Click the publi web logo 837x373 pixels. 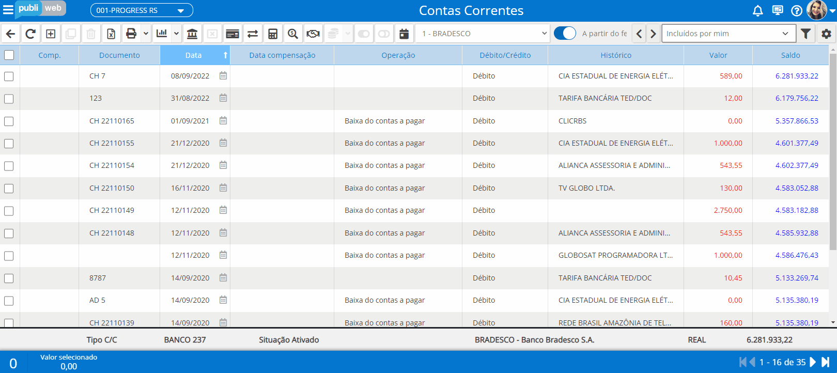pos(40,8)
